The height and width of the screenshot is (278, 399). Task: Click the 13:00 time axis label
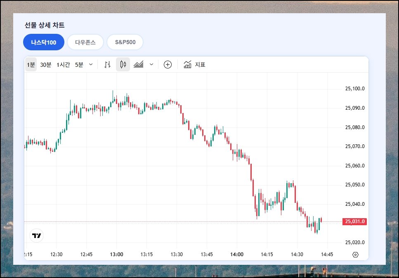click(116, 254)
